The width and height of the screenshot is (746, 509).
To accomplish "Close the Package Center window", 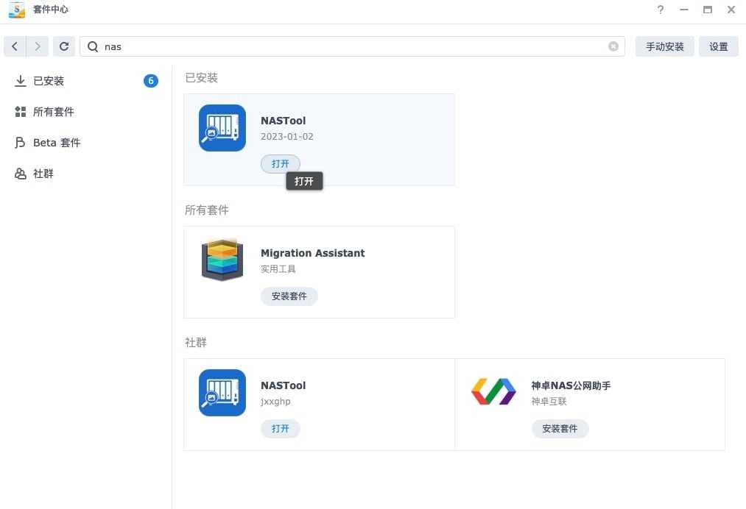I will coord(731,10).
